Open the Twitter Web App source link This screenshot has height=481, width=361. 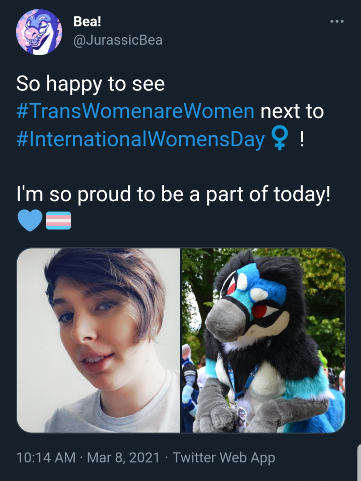click(x=224, y=458)
